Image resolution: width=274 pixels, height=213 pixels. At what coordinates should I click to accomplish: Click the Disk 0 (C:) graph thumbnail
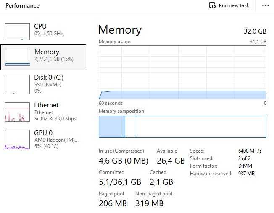[17, 84]
